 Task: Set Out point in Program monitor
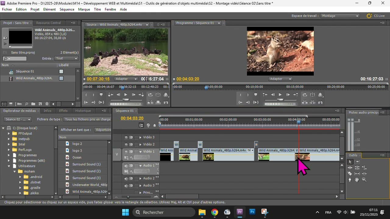click(x=248, y=95)
